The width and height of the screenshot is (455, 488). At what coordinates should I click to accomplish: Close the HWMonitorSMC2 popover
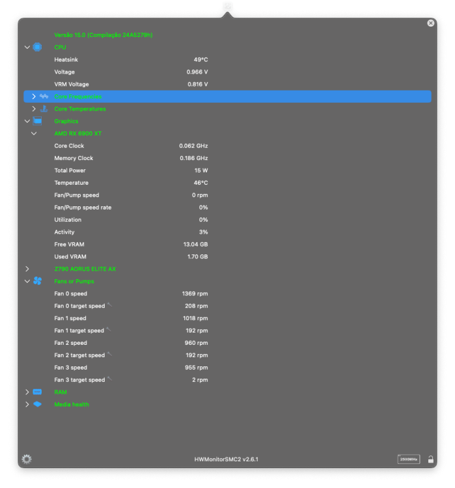(x=431, y=23)
